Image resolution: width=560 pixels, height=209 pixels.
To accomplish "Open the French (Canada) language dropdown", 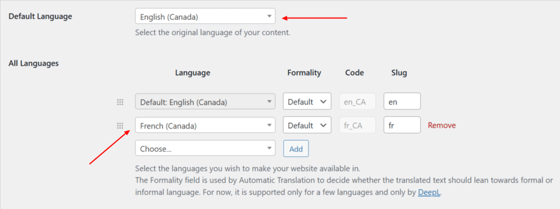I will (205, 126).
